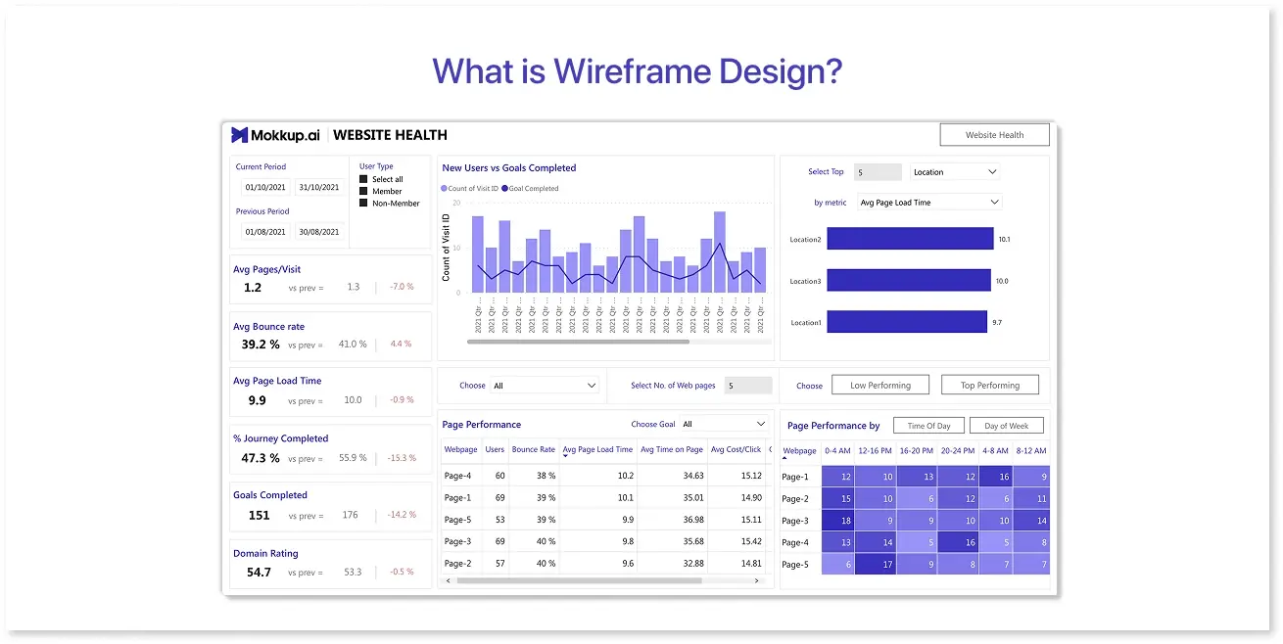The image size is (1283, 644).
Task: Open the 'Avg Page Load Time' metric dropdown
Action: point(928,203)
